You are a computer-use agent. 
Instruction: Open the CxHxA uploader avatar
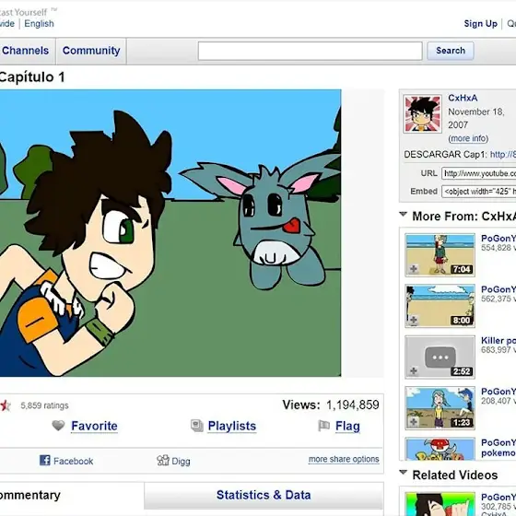tap(423, 114)
